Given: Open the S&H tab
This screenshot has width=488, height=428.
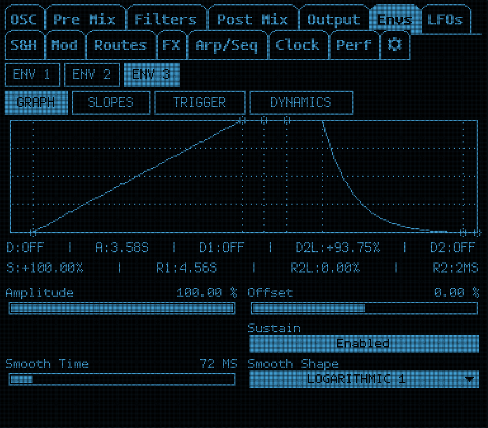Looking at the screenshot, I should [24, 45].
